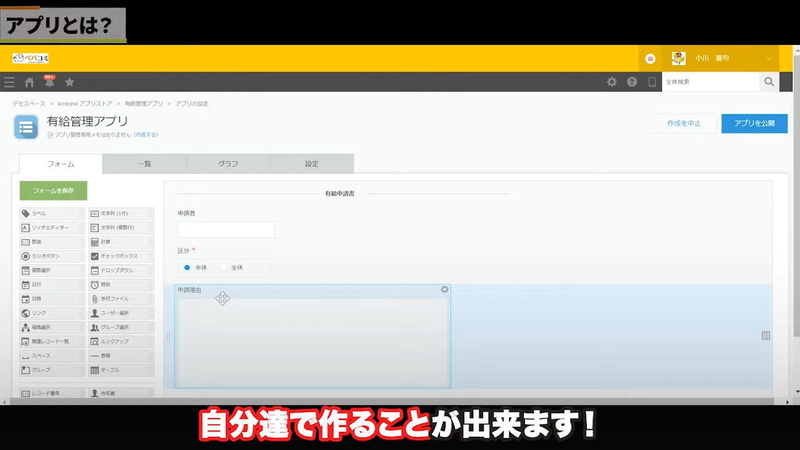
Task: Open the favorites star icon
Action: point(69,82)
